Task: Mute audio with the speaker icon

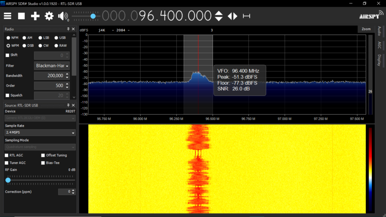Action: click(x=63, y=16)
